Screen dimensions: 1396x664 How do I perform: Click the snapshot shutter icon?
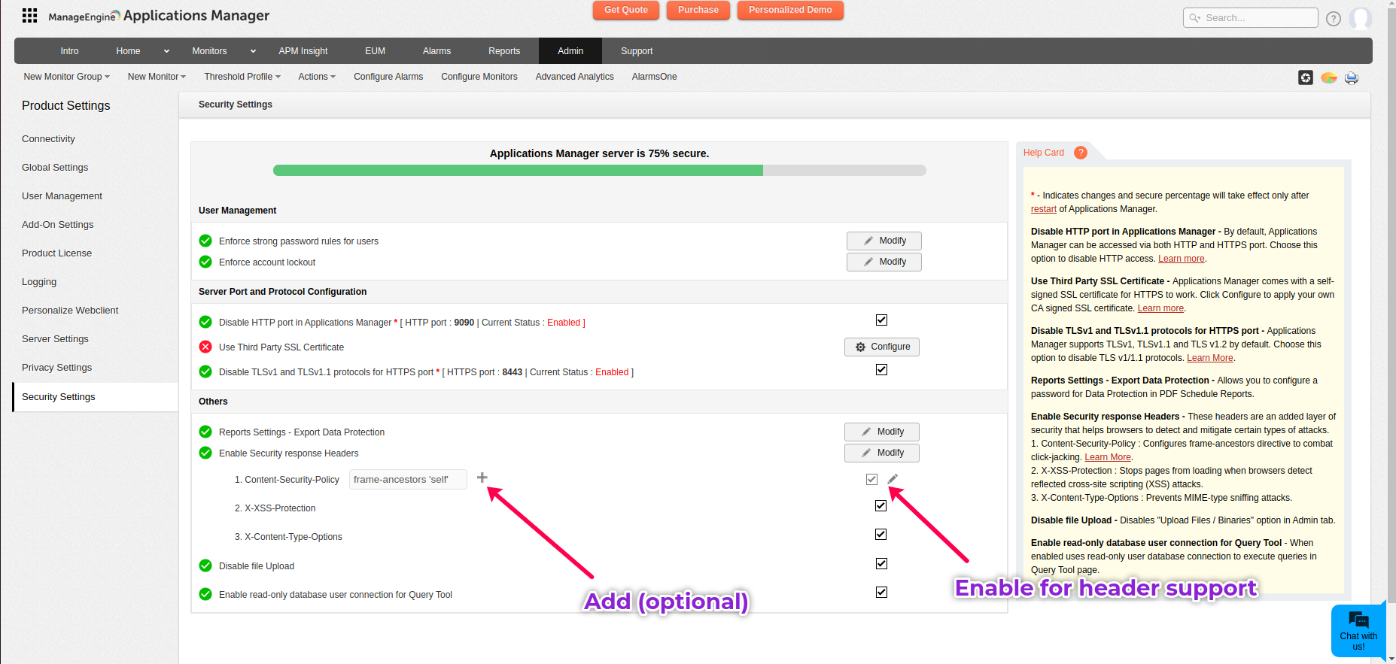1306,77
